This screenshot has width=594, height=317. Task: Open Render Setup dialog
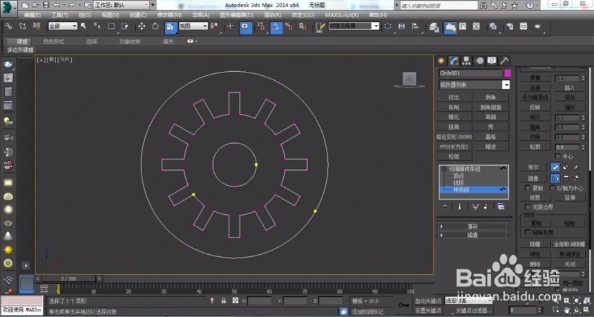tap(510, 26)
